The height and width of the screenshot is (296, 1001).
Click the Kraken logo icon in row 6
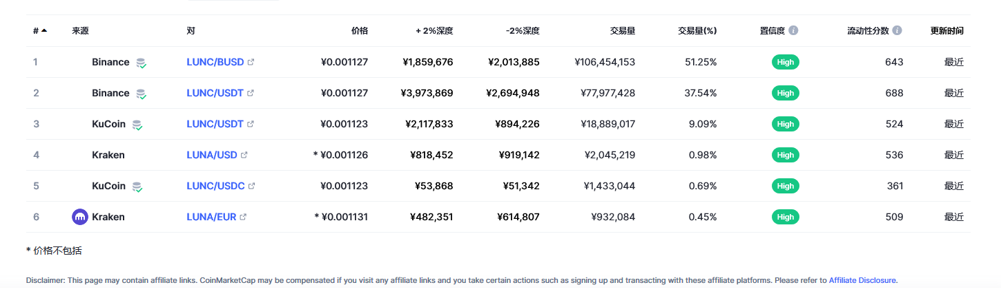[x=80, y=217]
